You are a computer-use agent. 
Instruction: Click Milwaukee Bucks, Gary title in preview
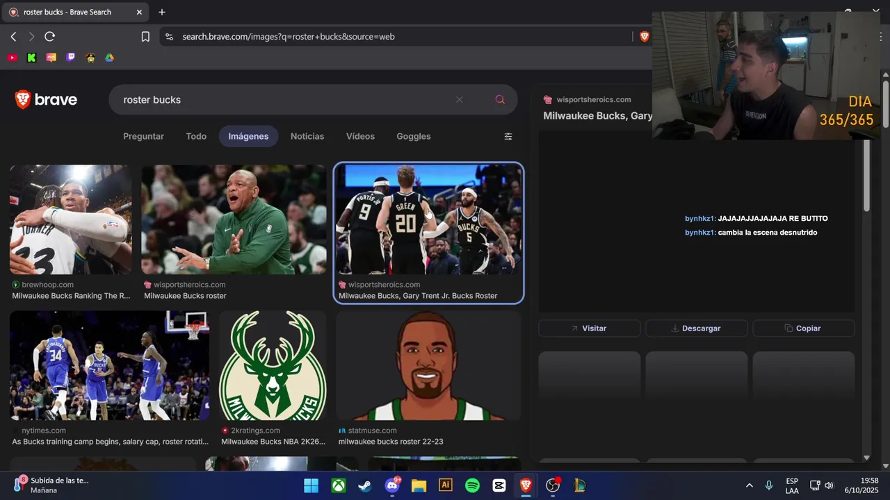click(x=597, y=116)
